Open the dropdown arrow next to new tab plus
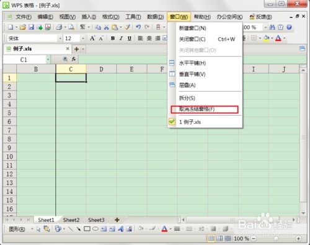 (83, 49)
